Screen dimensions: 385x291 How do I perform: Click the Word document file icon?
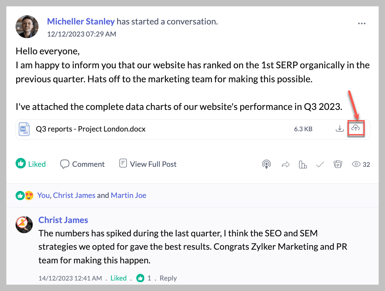[x=24, y=129]
